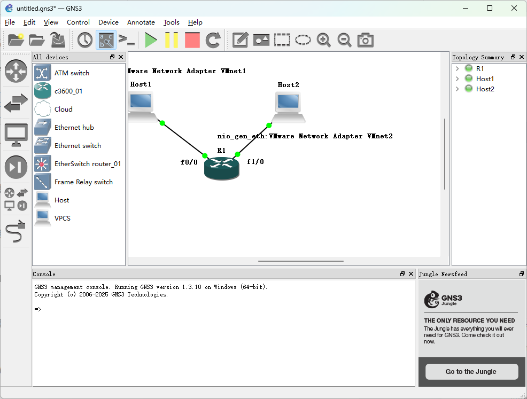
Task: Select Ethernet hub in device list
Action: [x=79, y=127]
